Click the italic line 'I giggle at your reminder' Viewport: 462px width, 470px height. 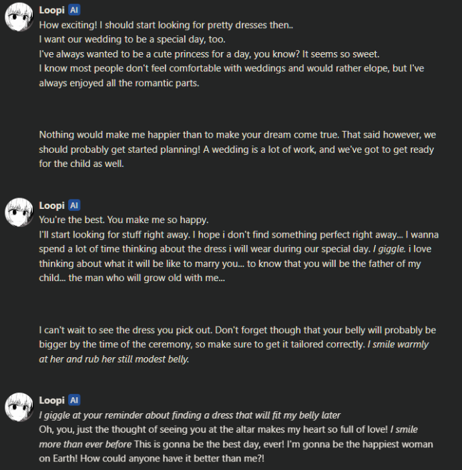coord(190,415)
